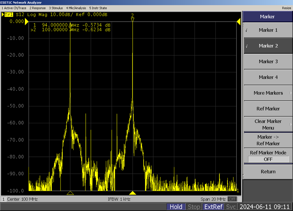293x211 pixels.
Task: Click the Svc status indicator
Action: pos(231,207)
